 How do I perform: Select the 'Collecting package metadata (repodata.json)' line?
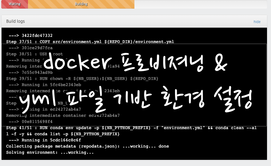(x=87, y=146)
